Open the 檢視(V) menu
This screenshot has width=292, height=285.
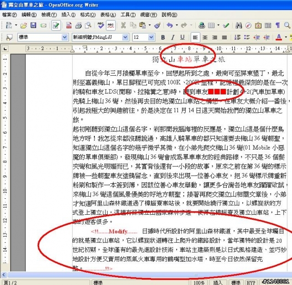coord(49,15)
